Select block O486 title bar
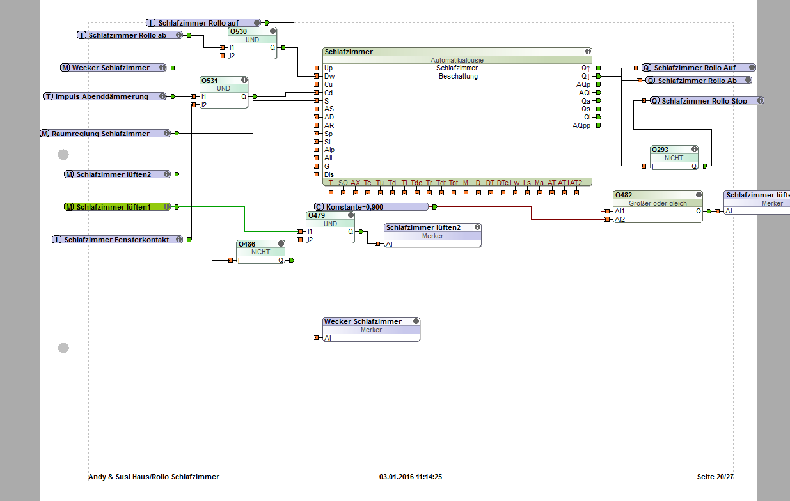The height and width of the screenshot is (501, 790). (260, 244)
